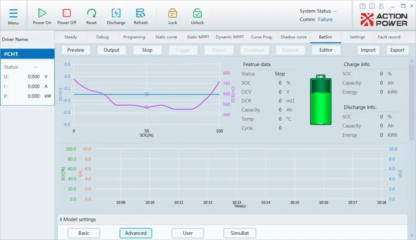416x240 pixels.
Task: Click the Featrue data heading
Action: [257, 64]
